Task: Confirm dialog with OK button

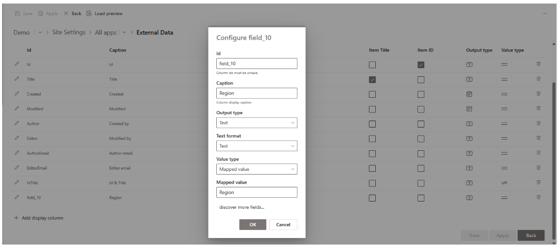Action: pos(253,224)
